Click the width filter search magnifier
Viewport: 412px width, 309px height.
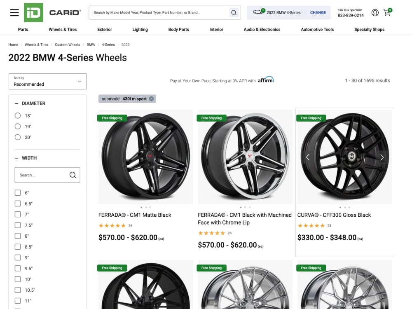pos(73,175)
